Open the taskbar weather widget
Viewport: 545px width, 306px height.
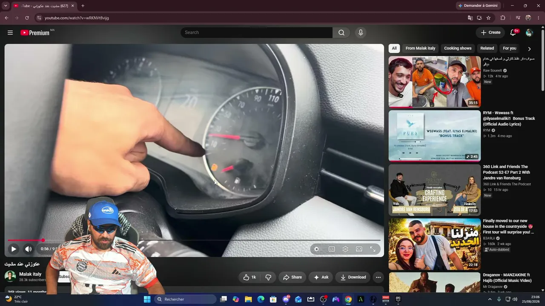click(x=16, y=299)
